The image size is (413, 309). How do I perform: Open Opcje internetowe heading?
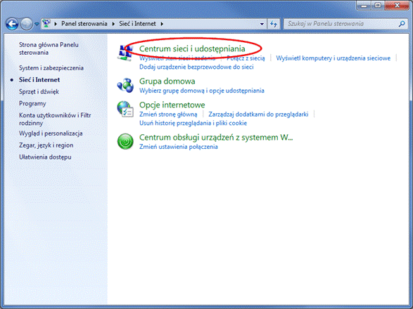(x=172, y=105)
